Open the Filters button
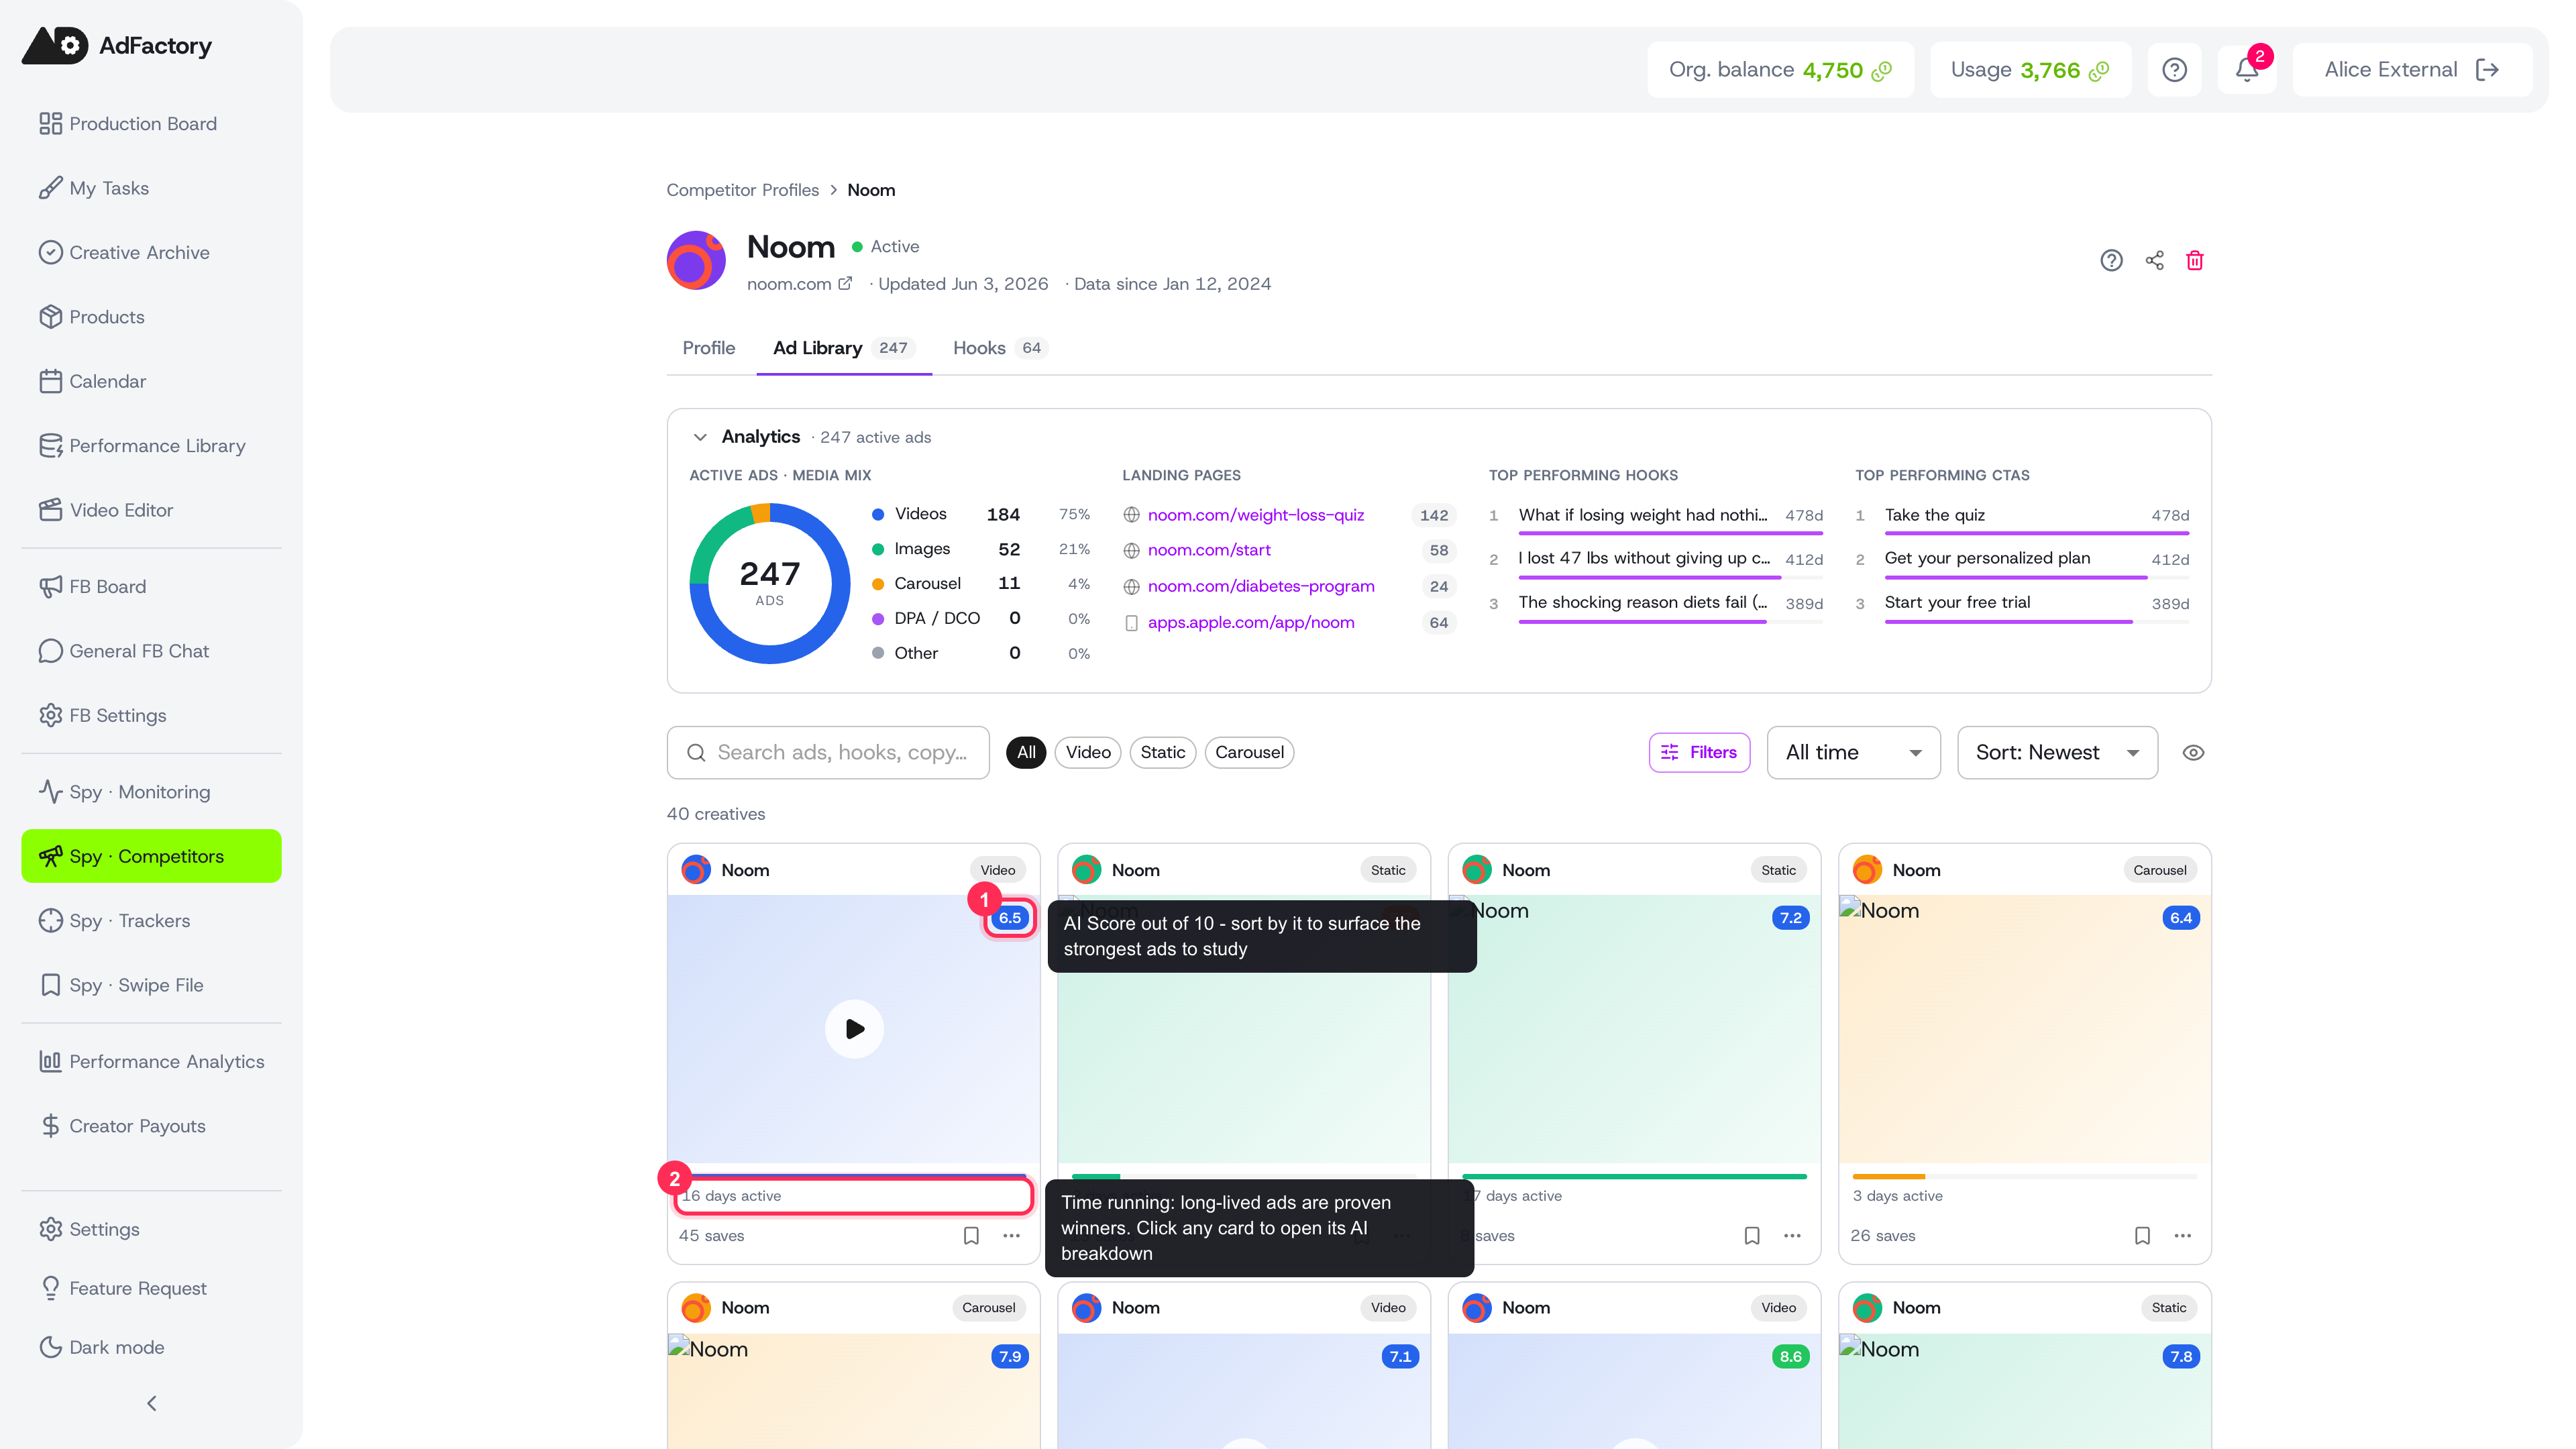 (1699, 753)
